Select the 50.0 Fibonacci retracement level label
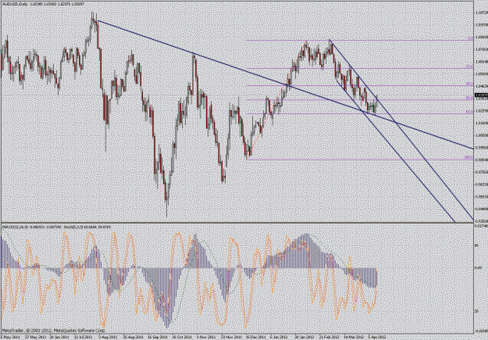The image size is (488, 340). pos(469,98)
